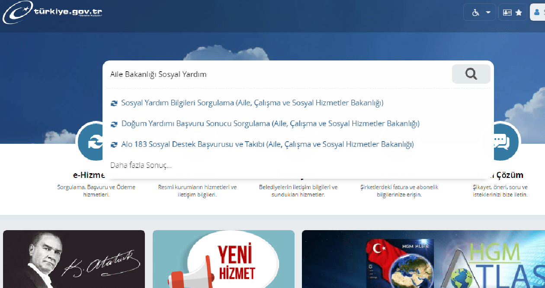Screen dimensions: 545x288
Task: Click inside the search input field
Action: [x=260, y=74]
